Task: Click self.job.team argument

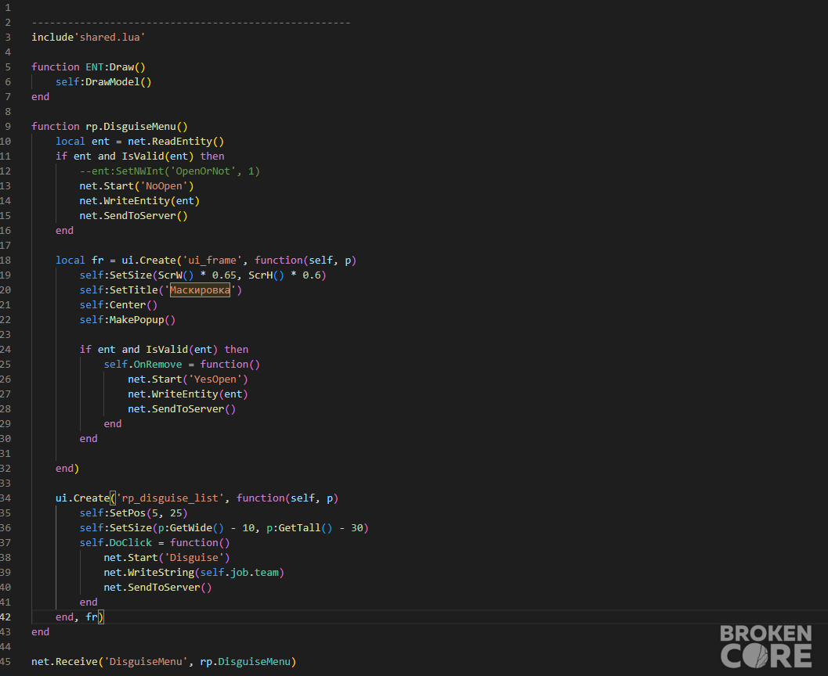Action: click(x=239, y=573)
